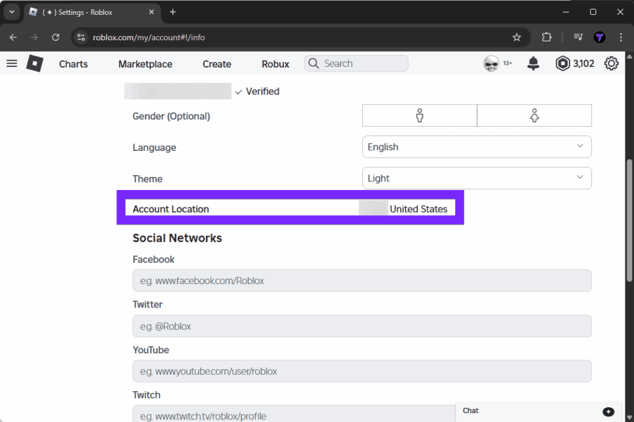Open the notifications bell

[x=533, y=64]
